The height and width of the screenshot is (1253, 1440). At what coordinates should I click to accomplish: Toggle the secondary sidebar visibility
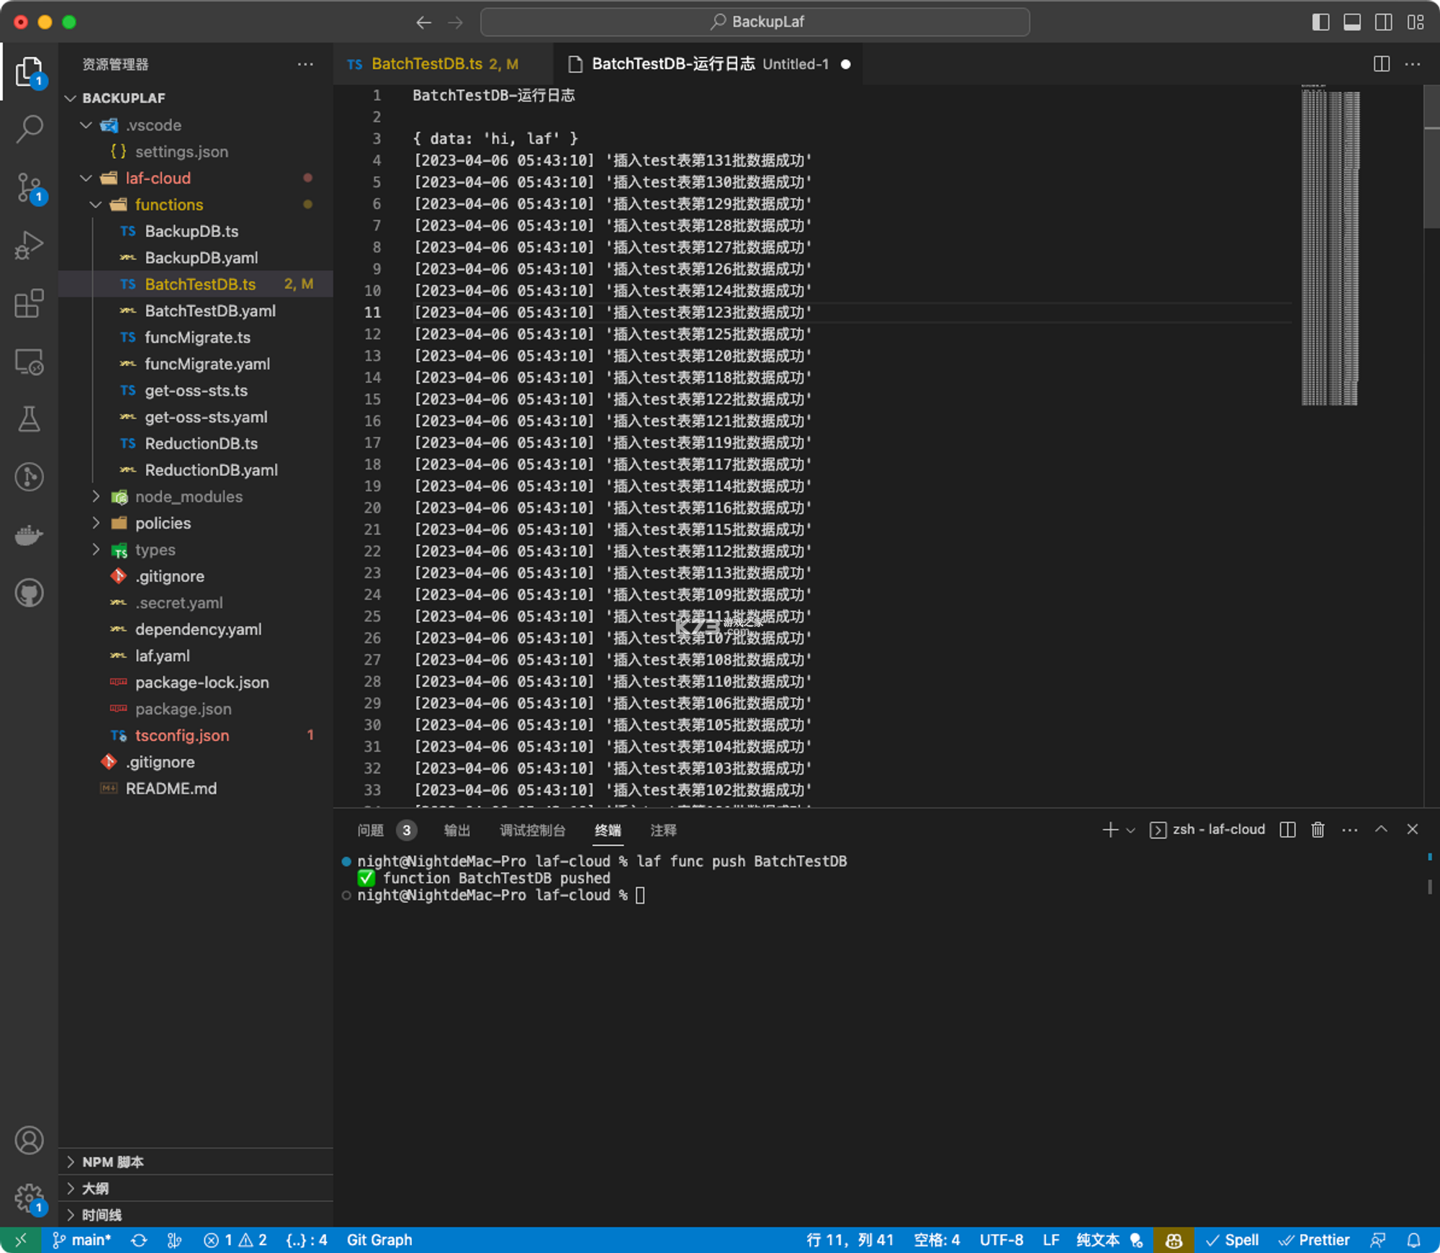1383,22
